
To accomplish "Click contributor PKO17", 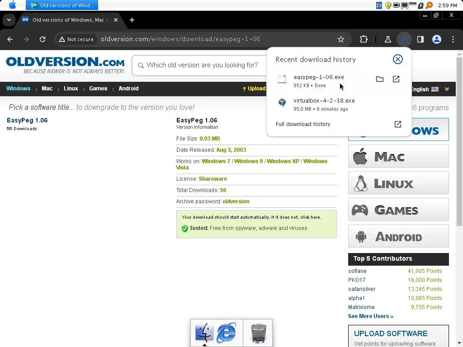I will pos(357,280).
